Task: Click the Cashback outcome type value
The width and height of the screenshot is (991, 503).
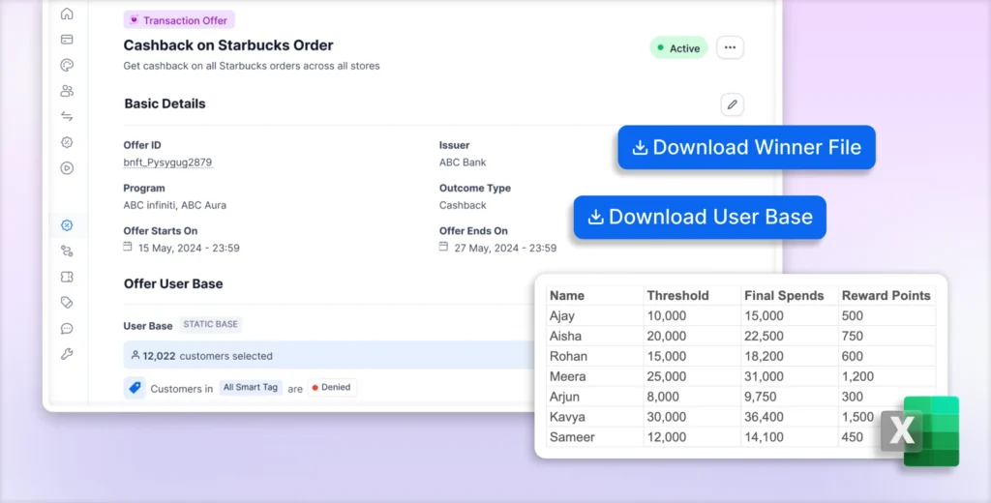Action: point(463,205)
